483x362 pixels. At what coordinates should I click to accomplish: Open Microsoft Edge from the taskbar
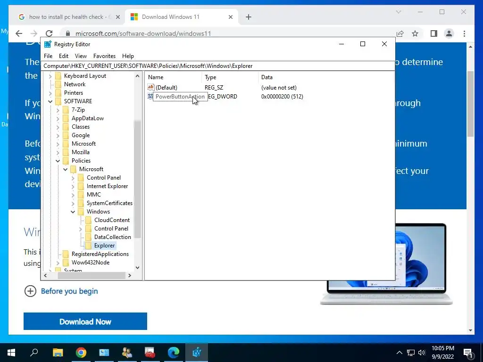[174, 353]
